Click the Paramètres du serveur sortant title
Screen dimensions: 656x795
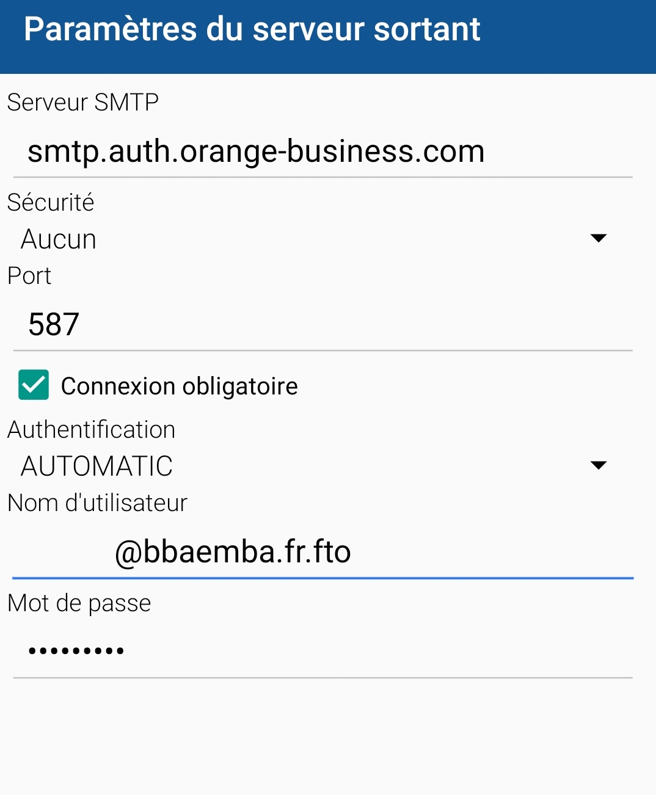252,29
